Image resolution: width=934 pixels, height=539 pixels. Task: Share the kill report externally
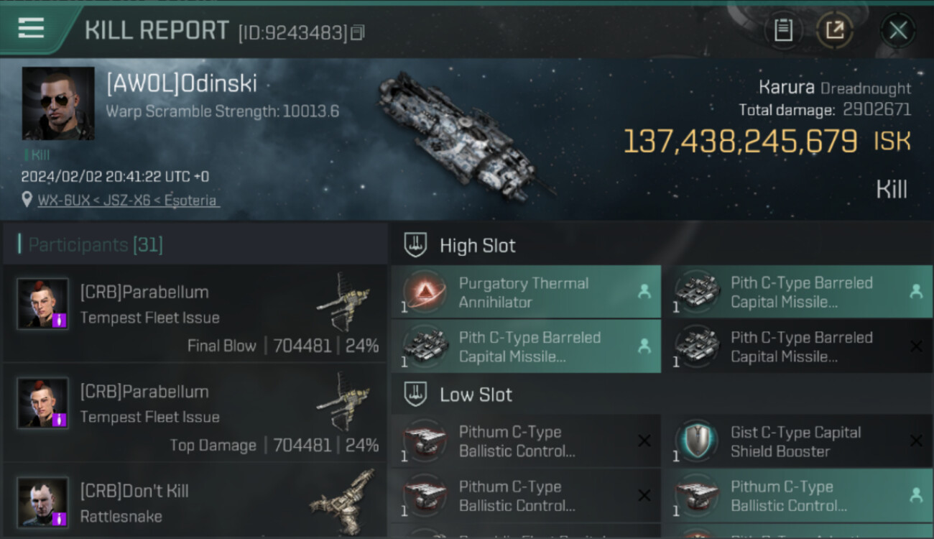point(834,30)
